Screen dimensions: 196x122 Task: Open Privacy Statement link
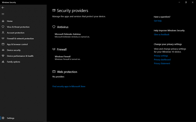pos(162,63)
